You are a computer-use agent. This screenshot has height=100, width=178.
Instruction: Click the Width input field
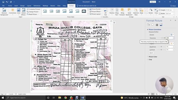(169, 14)
